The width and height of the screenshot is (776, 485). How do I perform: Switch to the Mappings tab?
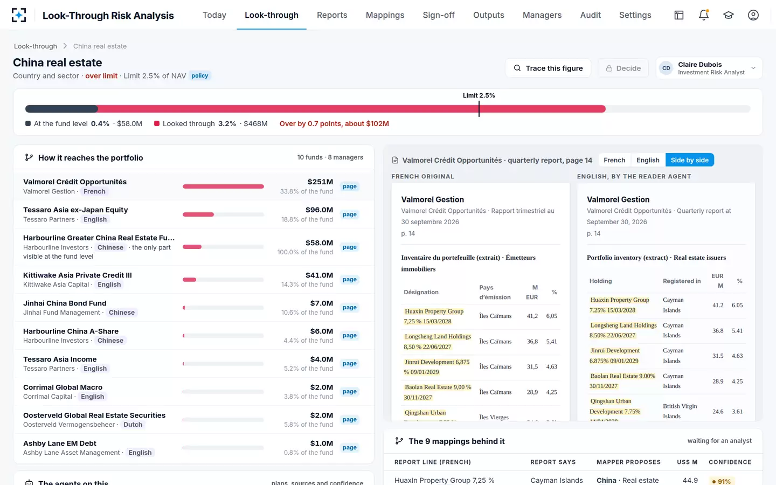click(385, 15)
